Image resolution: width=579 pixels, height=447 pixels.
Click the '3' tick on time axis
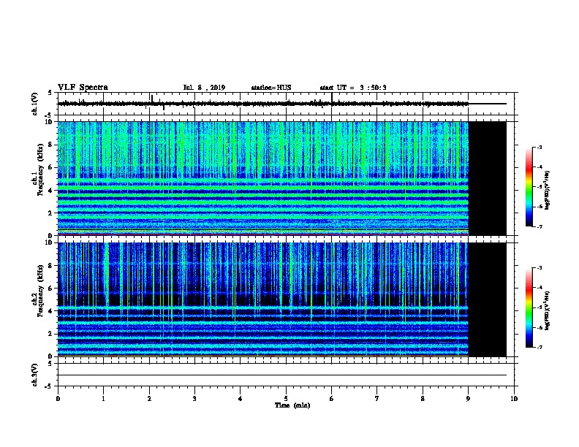click(194, 399)
